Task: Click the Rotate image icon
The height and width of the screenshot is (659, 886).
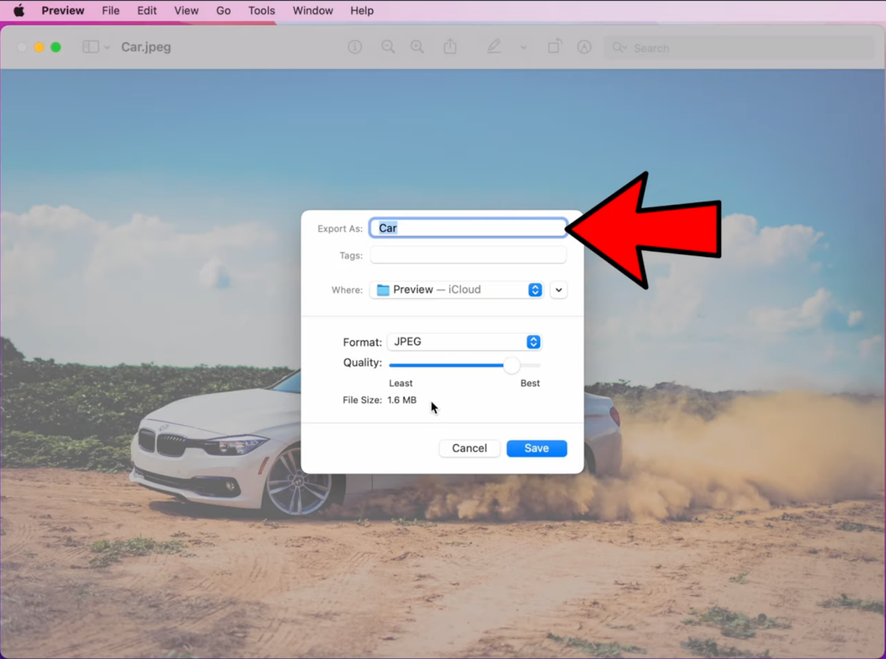Action: [554, 46]
